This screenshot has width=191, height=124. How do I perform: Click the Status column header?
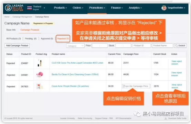(x=9, y=54)
